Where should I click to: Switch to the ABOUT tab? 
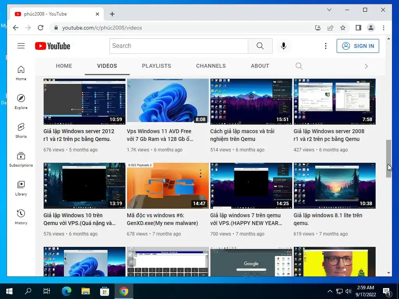260,66
